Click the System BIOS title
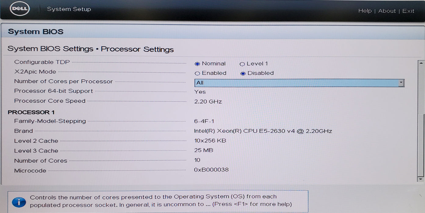Viewport: 425px width, 213px height. point(36,32)
